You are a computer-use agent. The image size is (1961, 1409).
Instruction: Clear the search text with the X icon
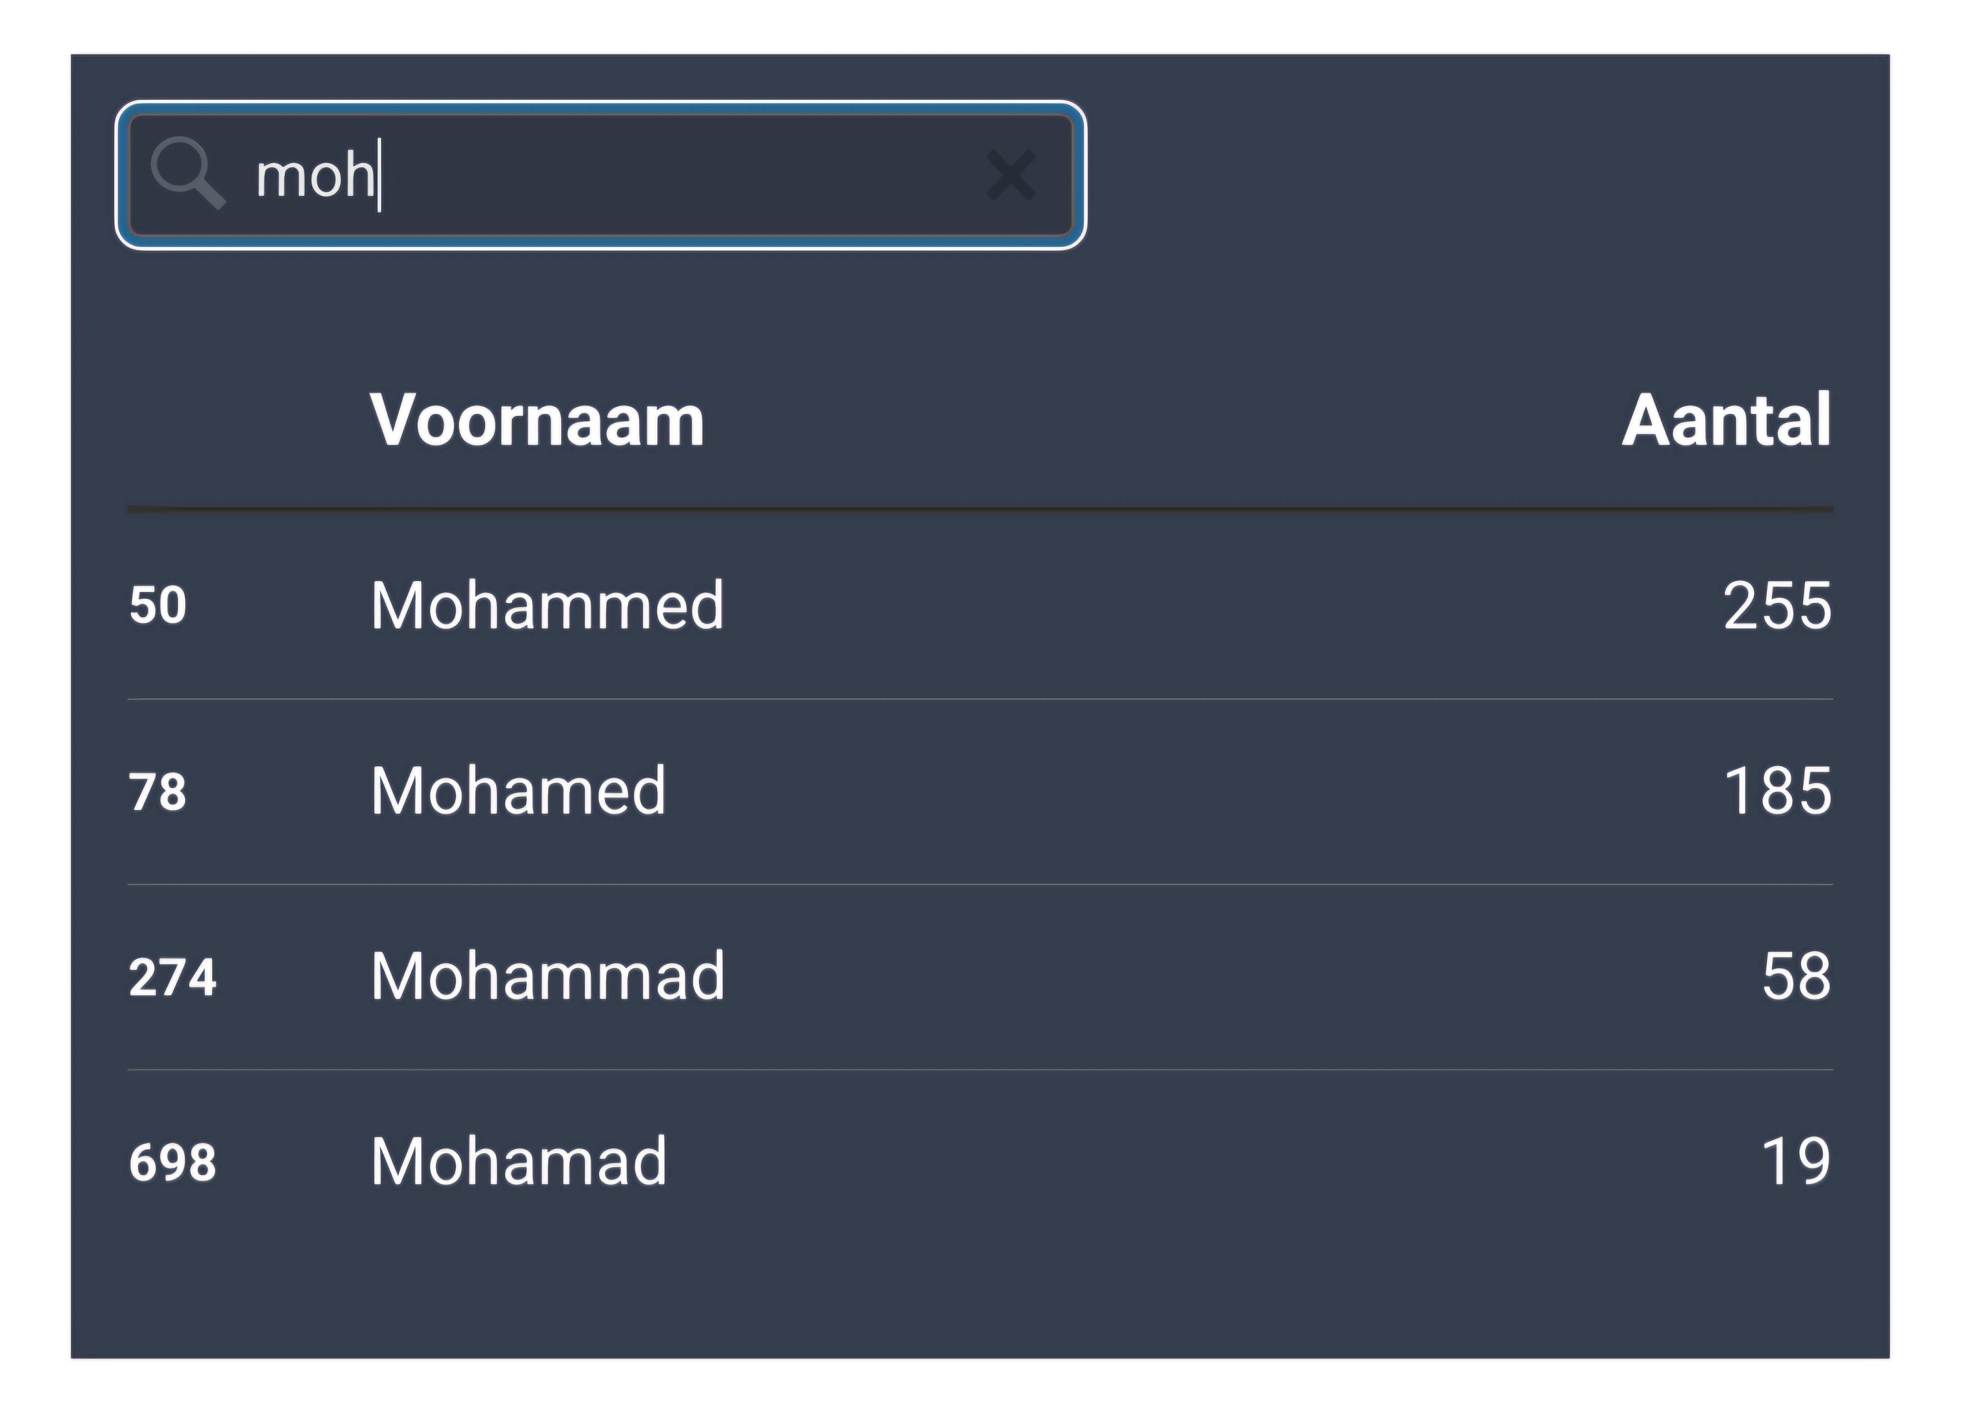(x=1011, y=176)
